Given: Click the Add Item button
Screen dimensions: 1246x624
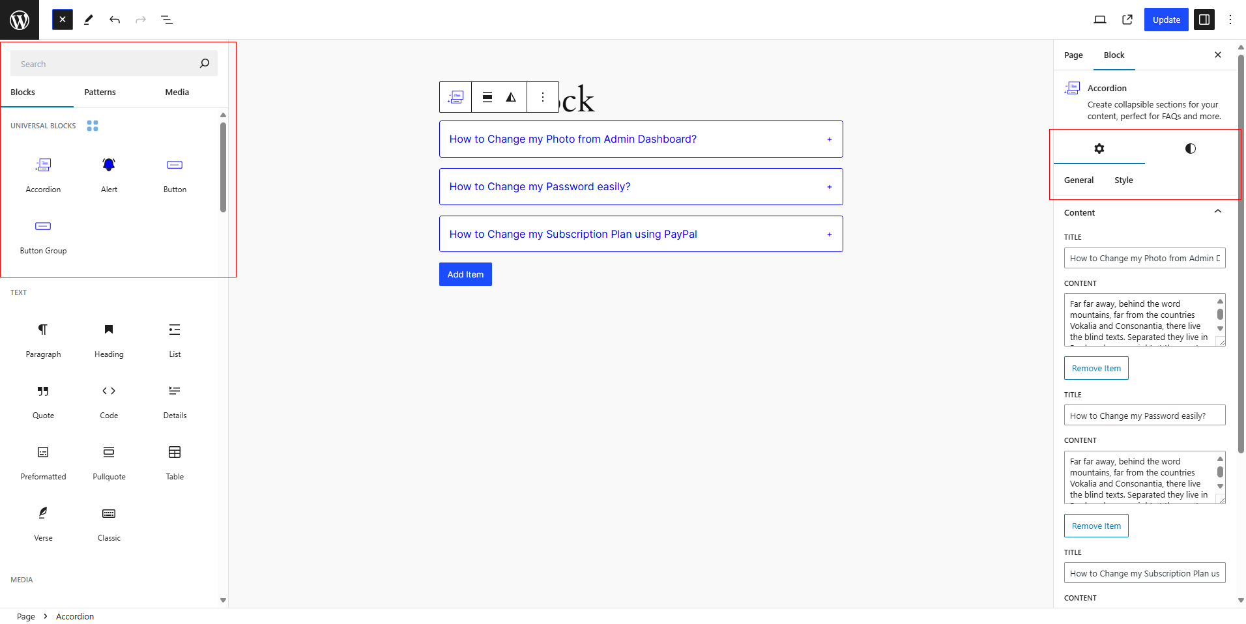Looking at the screenshot, I should click(x=465, y=274).
